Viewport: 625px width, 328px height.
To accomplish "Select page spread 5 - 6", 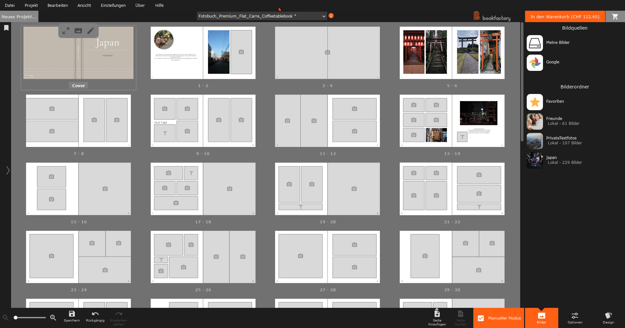I will pos(452,53).
